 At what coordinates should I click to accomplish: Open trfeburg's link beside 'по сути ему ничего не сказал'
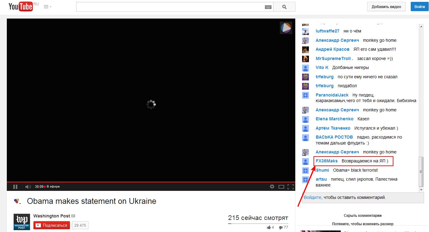pyautogui.click(x=325, y=77)
